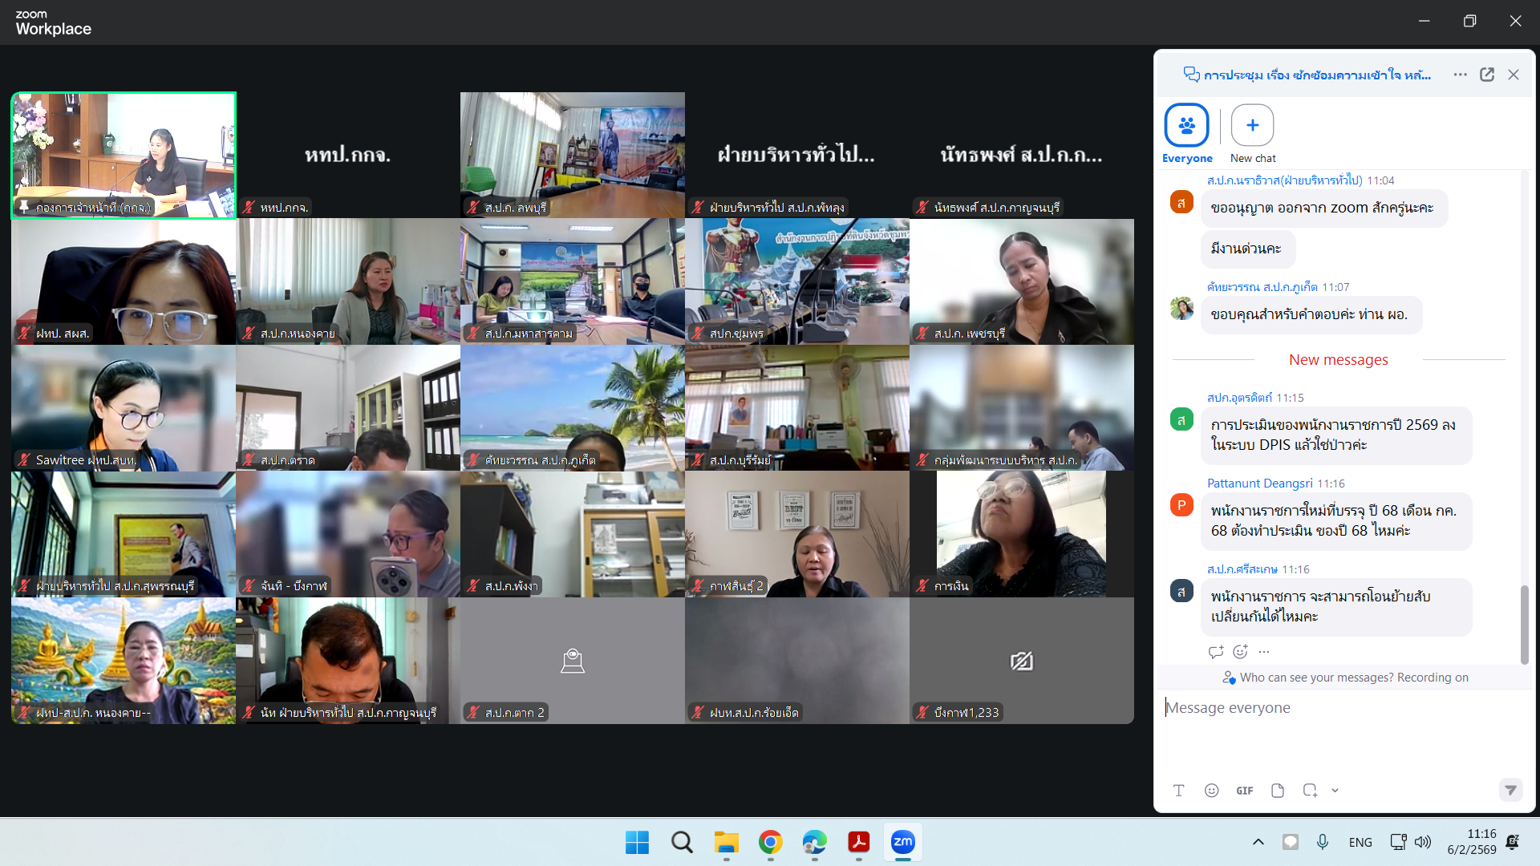This screenshot has width=1540, height=866.
Task: Pop out the chat panel window
Action: point(1486,75)
